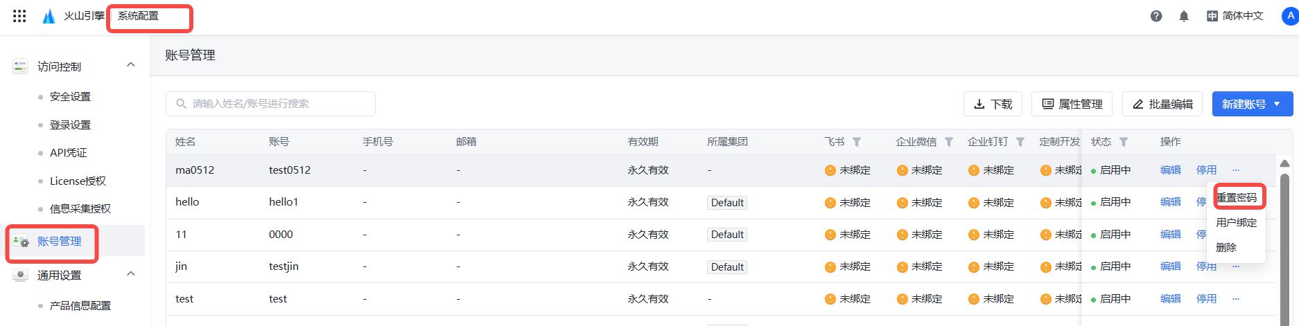Filter the 企业钉钉 column
The image size is (1299, 326).
pyautogui.click(x=1020, y=142)
